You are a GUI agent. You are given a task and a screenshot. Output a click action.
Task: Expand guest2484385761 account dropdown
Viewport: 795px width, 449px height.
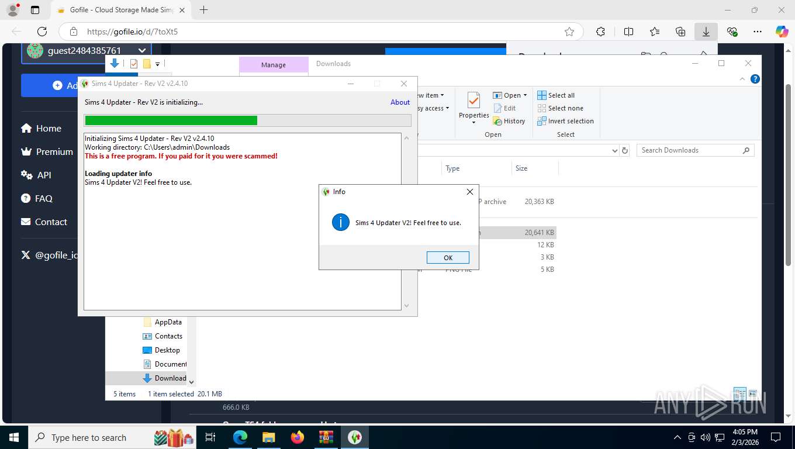(x=141, y=51)
